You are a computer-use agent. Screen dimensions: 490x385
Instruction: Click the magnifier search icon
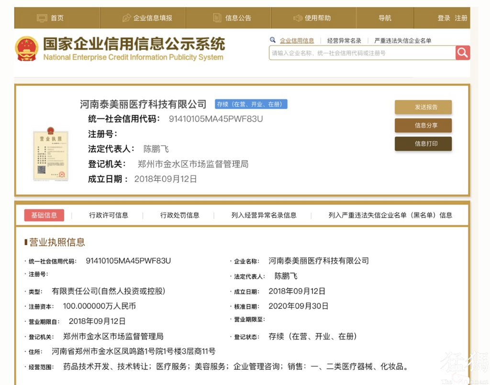(462, 53)
